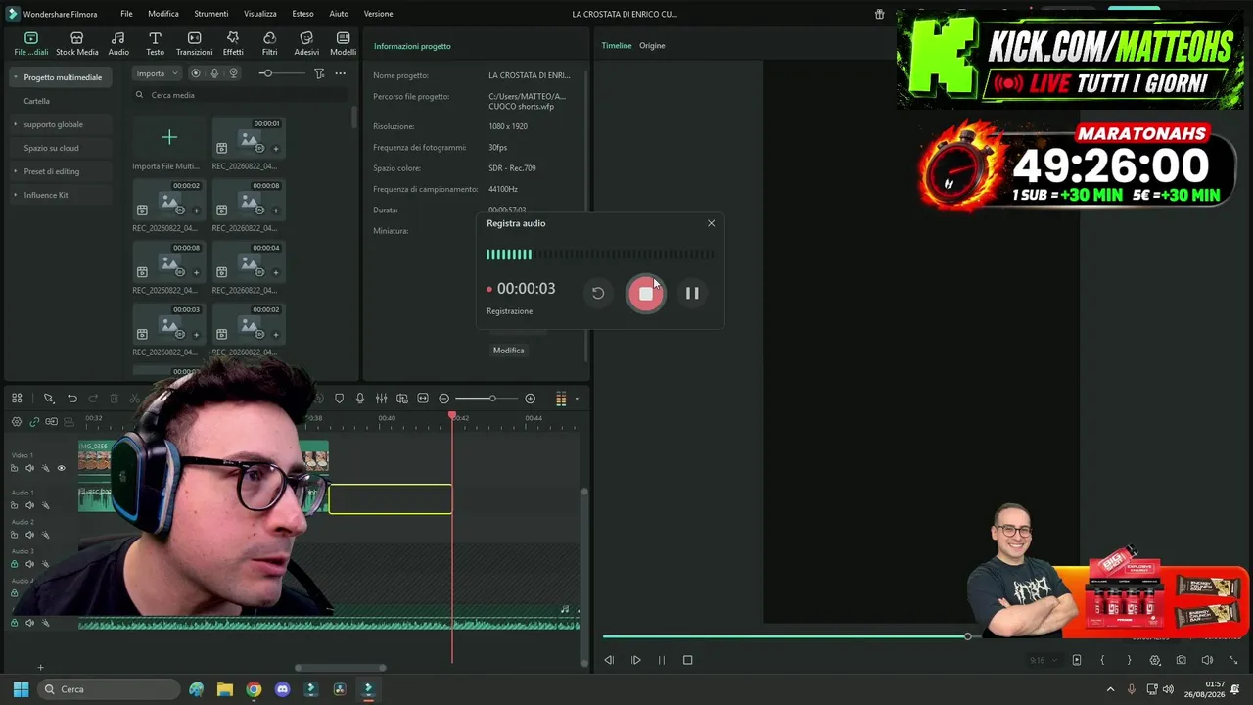
Task: Click the voiceover microphone icon in media panel
Action: (x=214, y=73)
